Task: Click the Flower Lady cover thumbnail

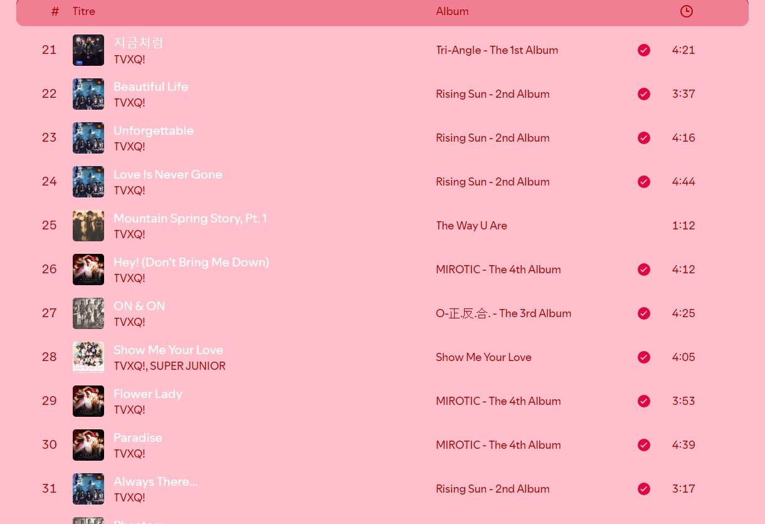Action: coord(88,401)
